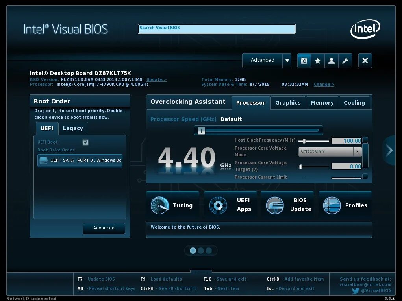The width and height of the screenshot is (402, 301).
Task: Click the BIOS version Update link
Action: tap(156, 79)
